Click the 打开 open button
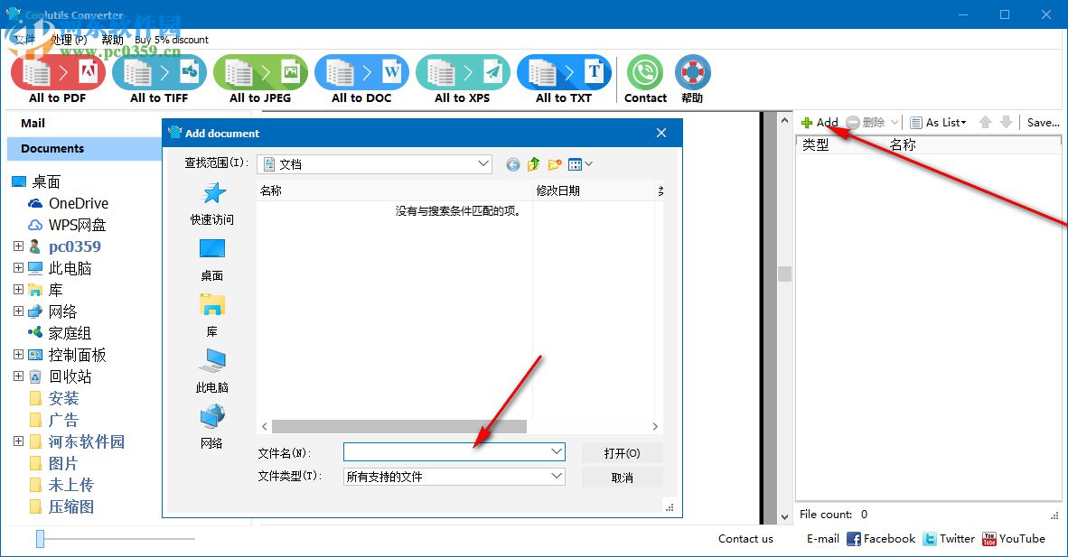Viewport: 1068px width, 557px height. [622, 451]
